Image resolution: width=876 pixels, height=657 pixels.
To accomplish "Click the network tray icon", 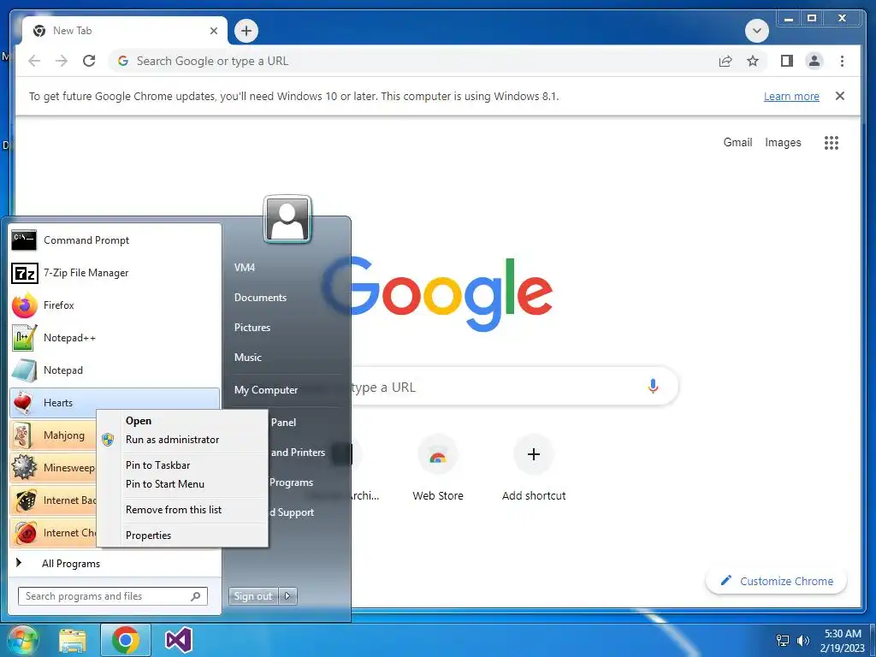I will [783, 640].
